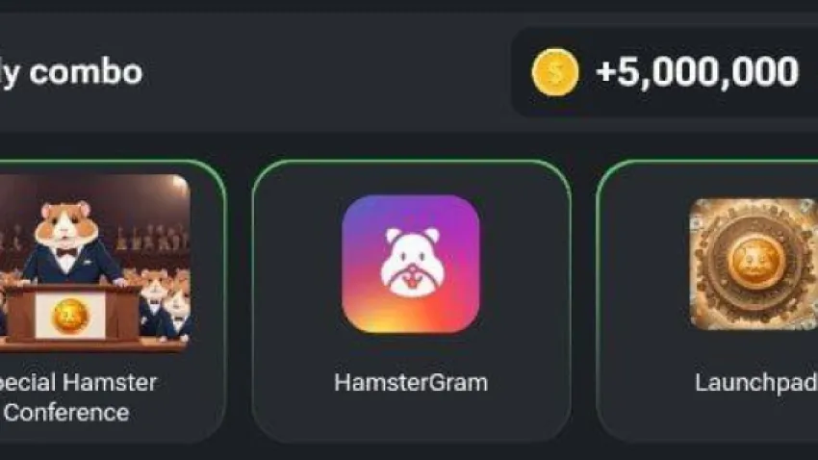Open the Special Hamster Conference card
818x460 pixels.
(113, 301)
